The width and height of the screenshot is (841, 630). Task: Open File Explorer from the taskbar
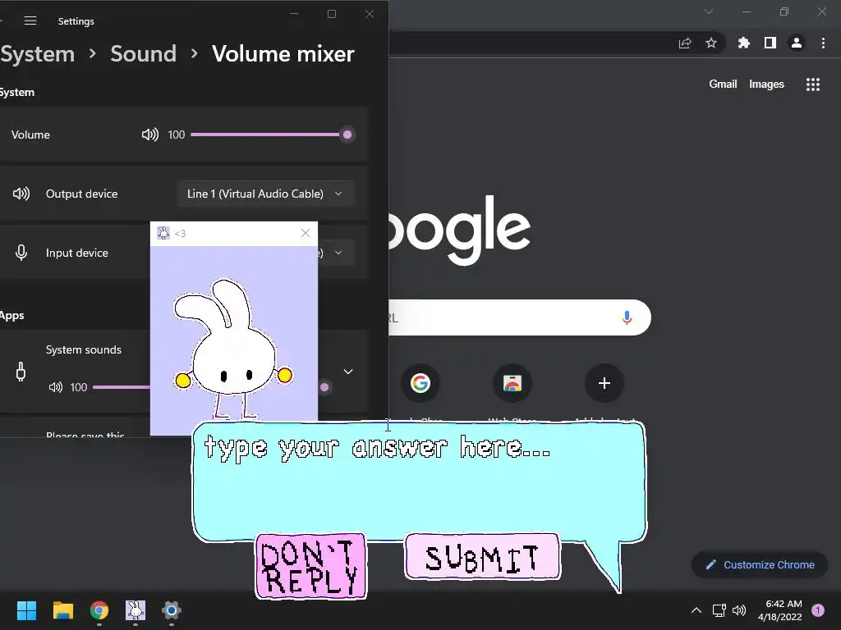[x=62, y=610]
